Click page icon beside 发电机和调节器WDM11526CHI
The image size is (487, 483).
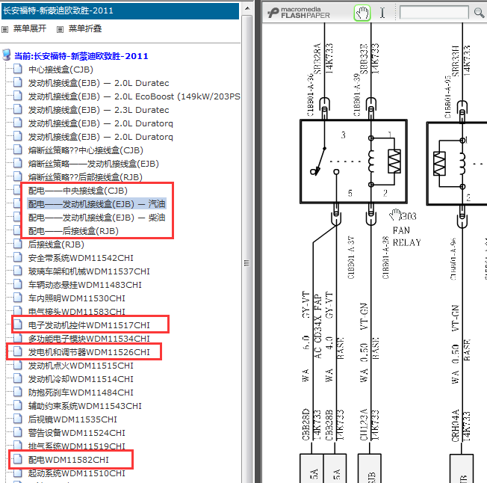tap(18, 351)
